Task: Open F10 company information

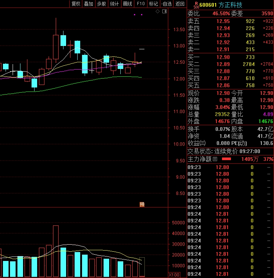Action: coord(141,4)
